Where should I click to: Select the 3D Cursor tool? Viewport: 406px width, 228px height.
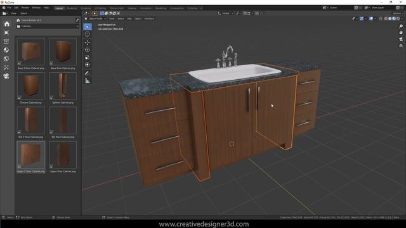(88, 34)
